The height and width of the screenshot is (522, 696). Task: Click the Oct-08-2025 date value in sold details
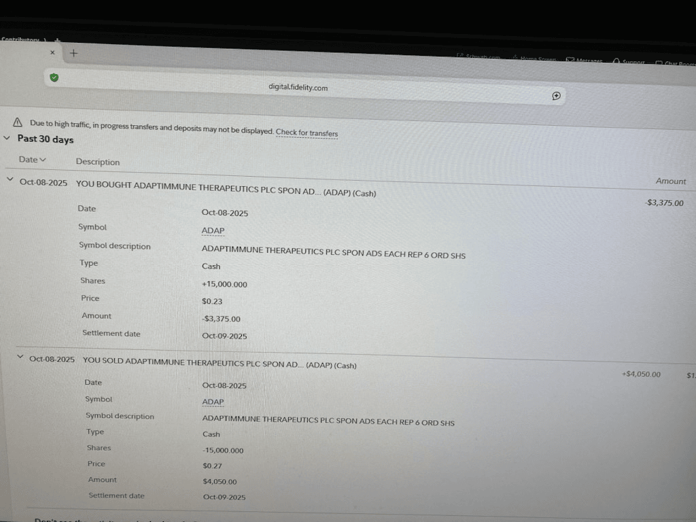pos(224,385)
